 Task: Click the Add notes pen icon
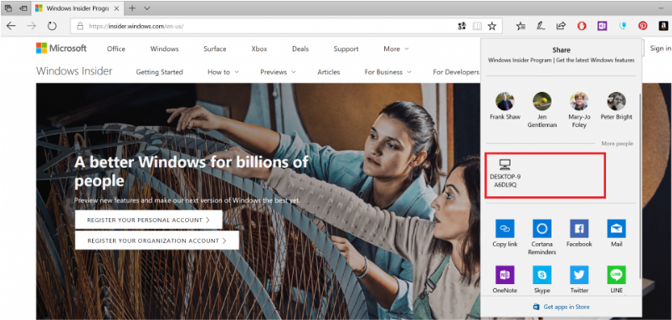(x=541, y=26)
